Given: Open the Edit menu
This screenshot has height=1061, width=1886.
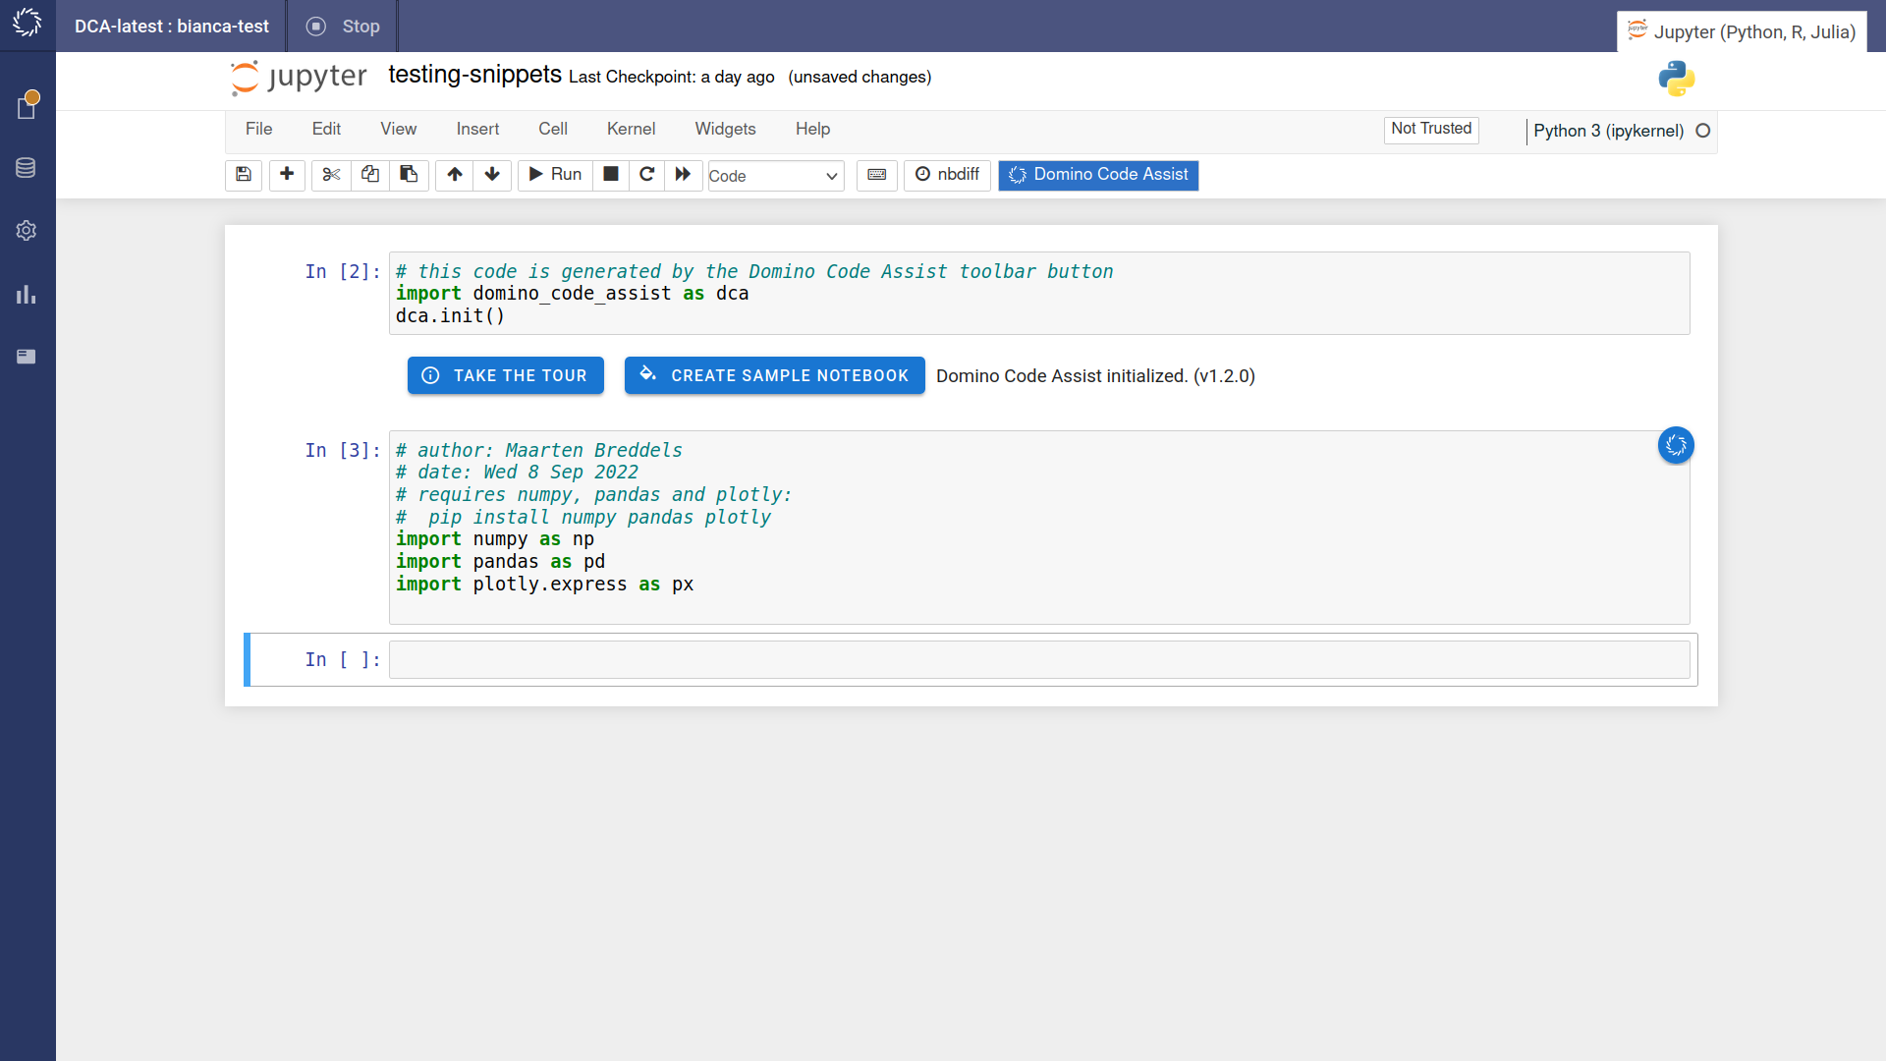Looking at the screenshot, I should point(326,129).
